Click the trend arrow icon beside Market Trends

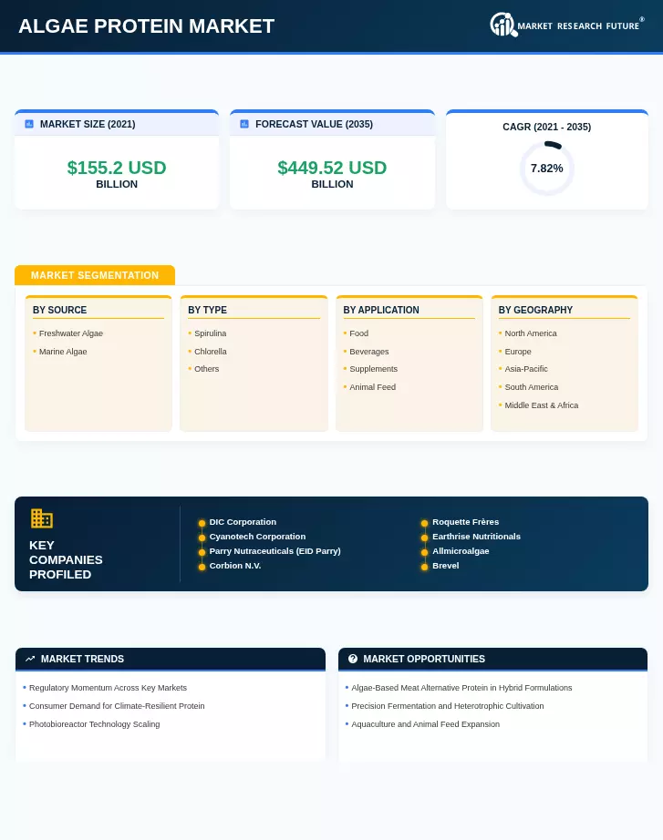pyautogui.click(x=30, y=659)
